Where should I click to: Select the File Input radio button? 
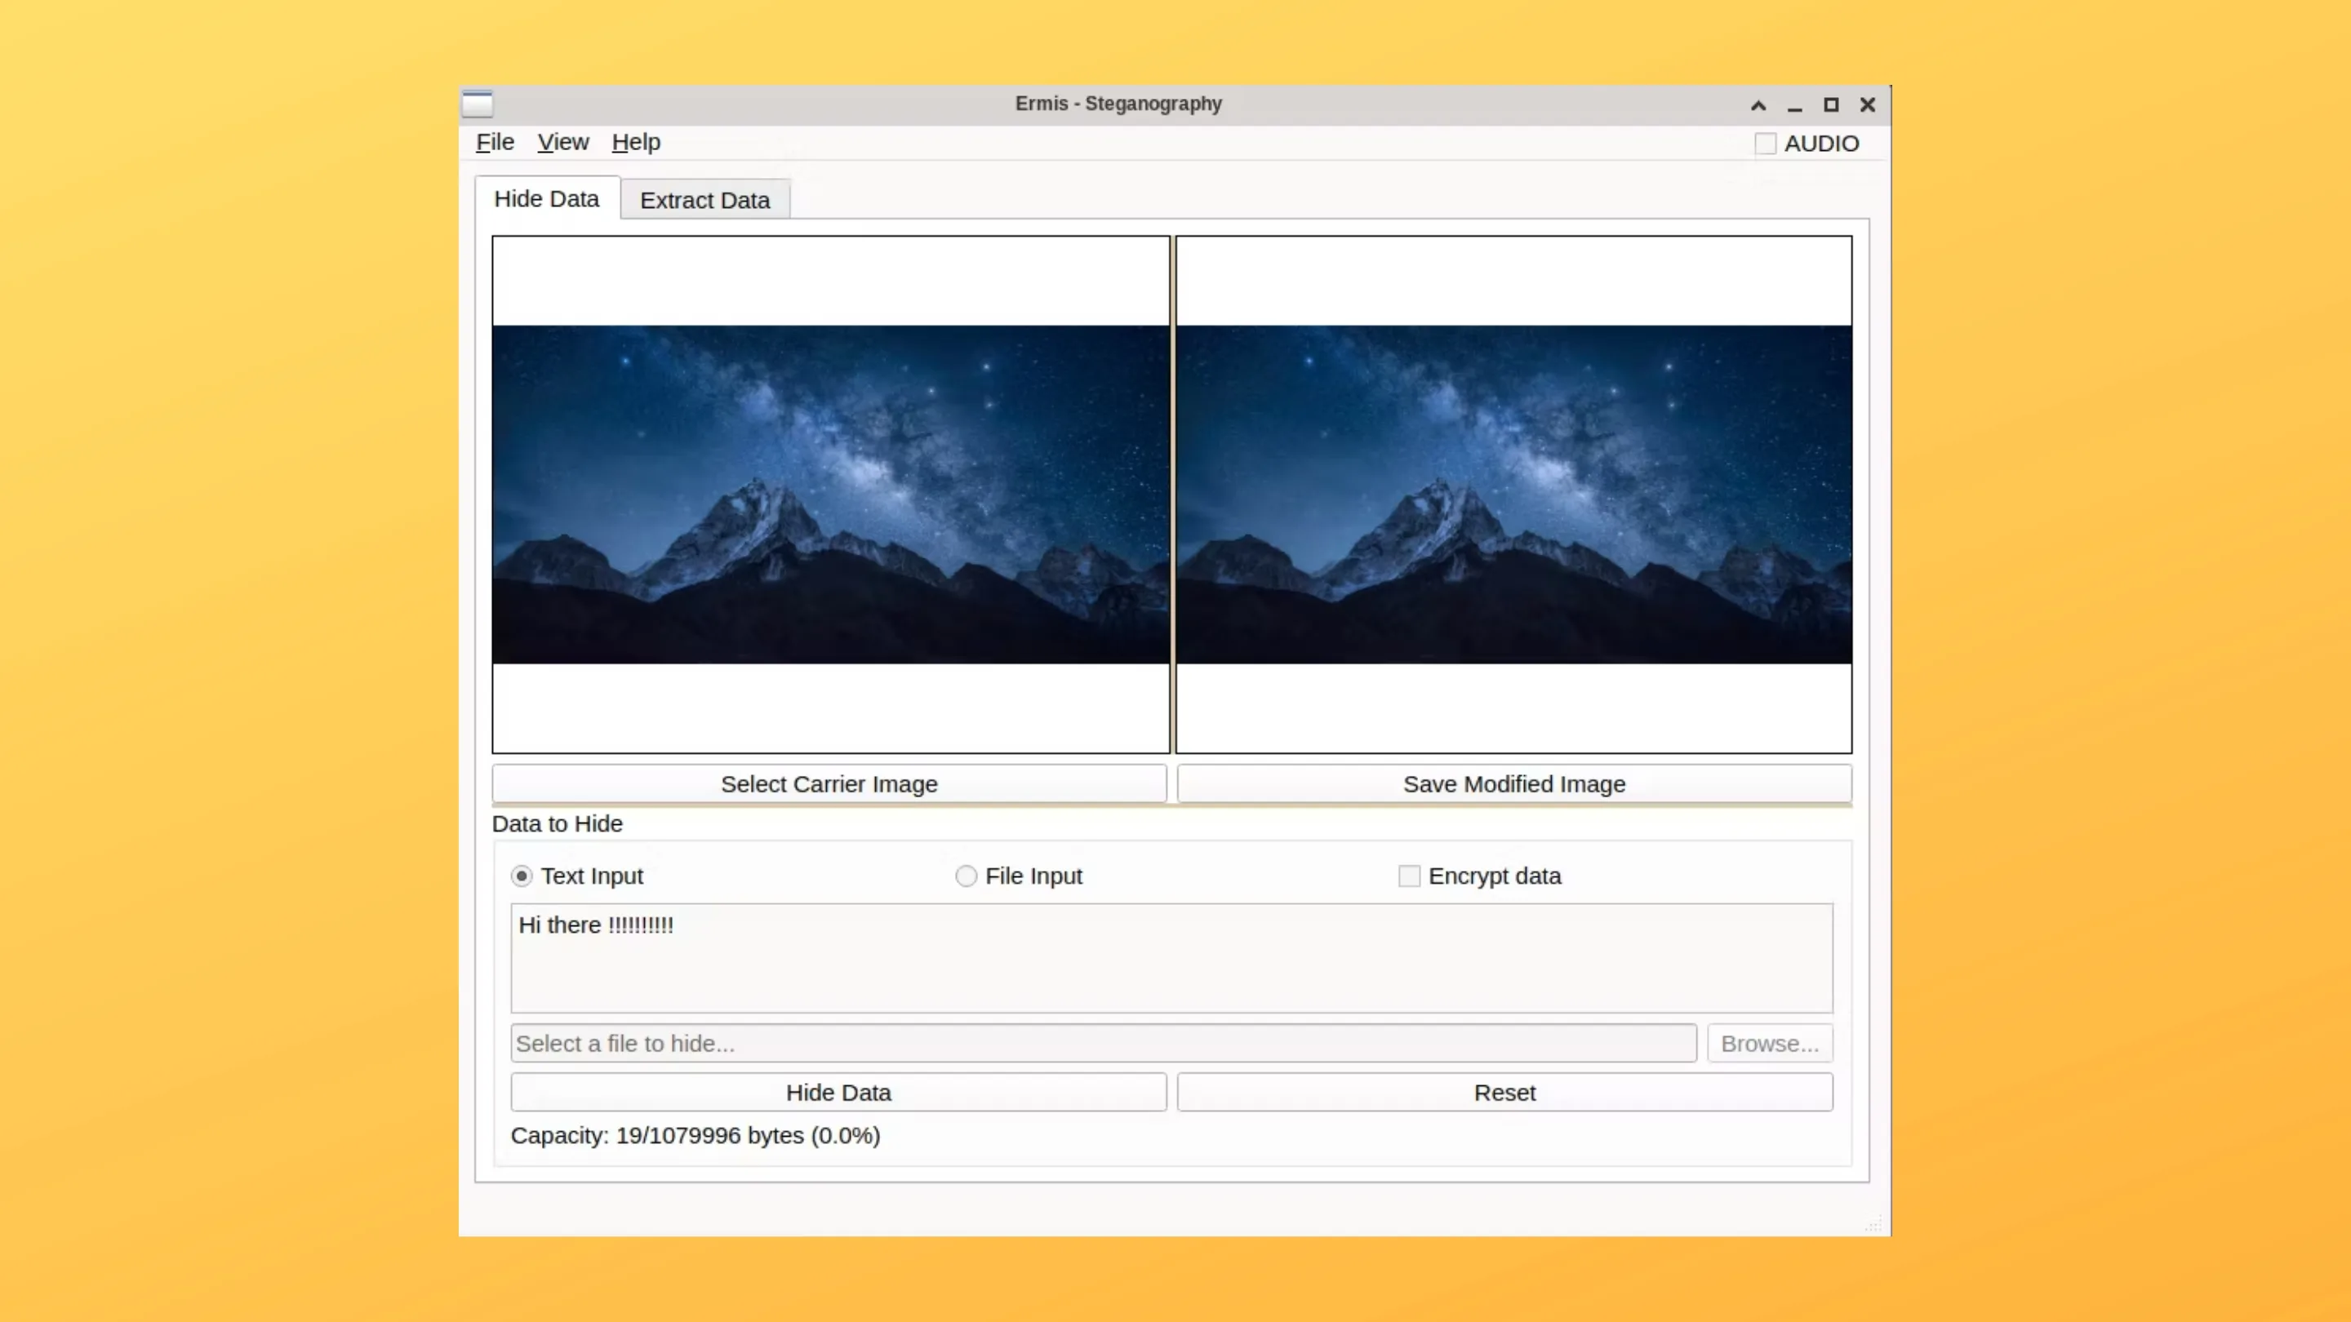(966, 876)
